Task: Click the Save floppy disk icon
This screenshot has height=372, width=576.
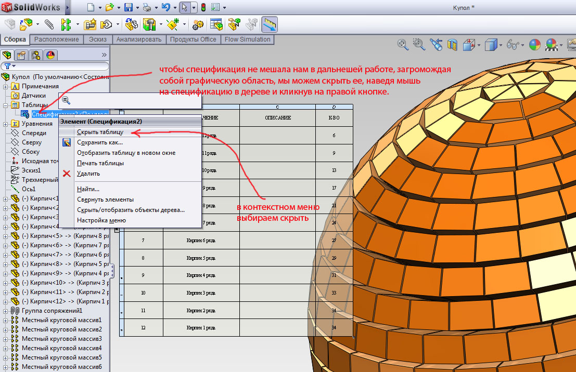Action: [129, 8]
